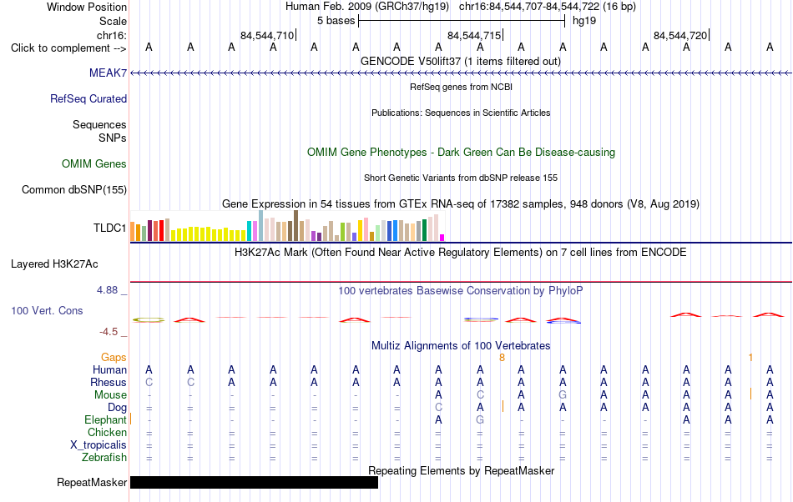
Task: Select the Human alignment row label
Action: pos(109,369)
